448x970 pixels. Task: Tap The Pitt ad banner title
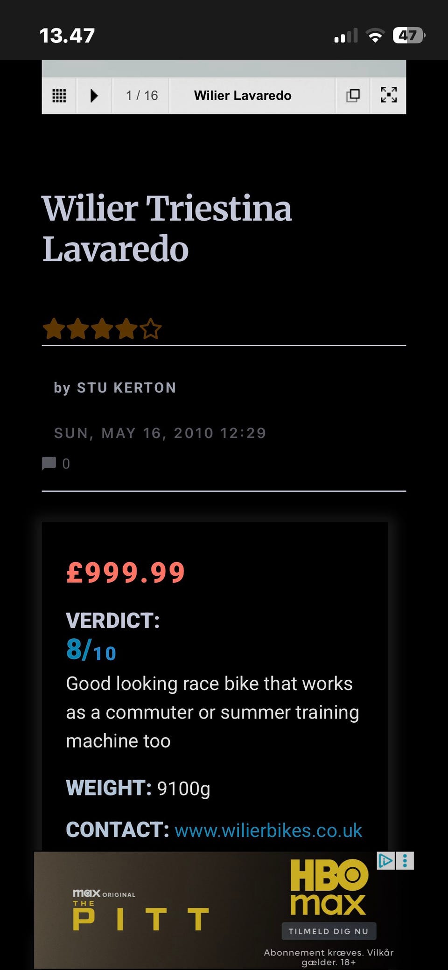[x=140, y=918]
